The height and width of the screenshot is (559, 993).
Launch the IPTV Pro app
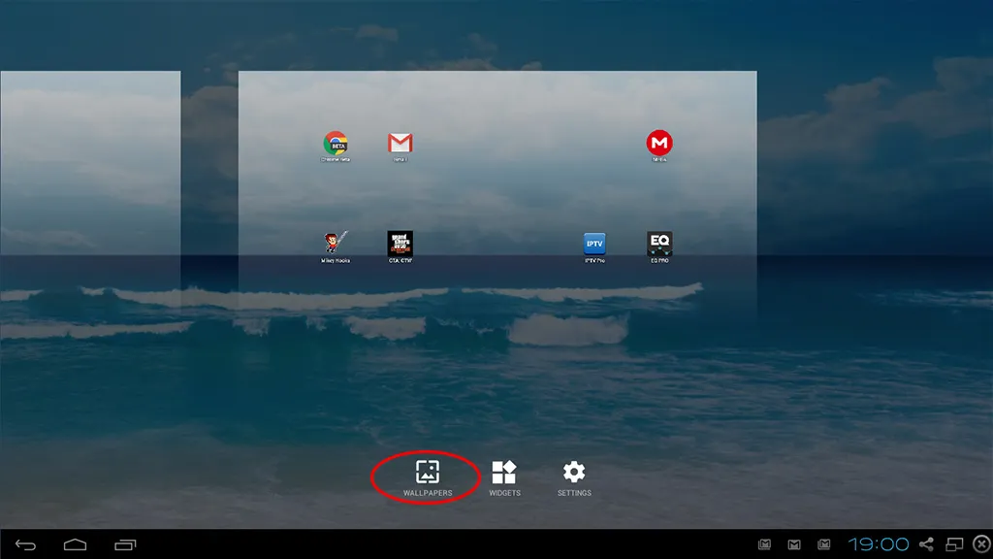coord(594,244)
